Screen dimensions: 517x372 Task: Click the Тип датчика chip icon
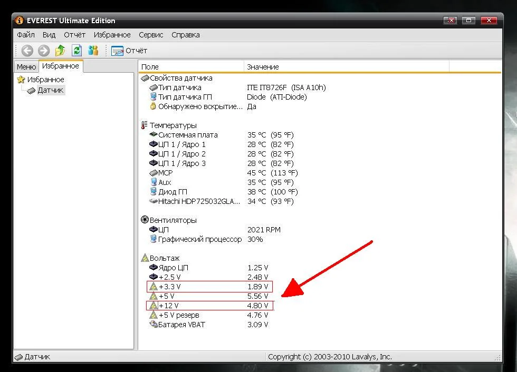coord(154,87)
